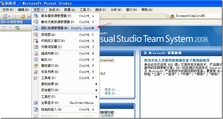Click the 挂起的签入 menu icon
This screenshot has height=119, width=223.
click(36, 109)
